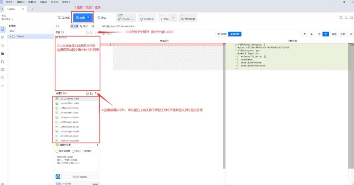The image size is (354, 185).
Task: Collapse the Default changelist group
Action: (57, 38)
